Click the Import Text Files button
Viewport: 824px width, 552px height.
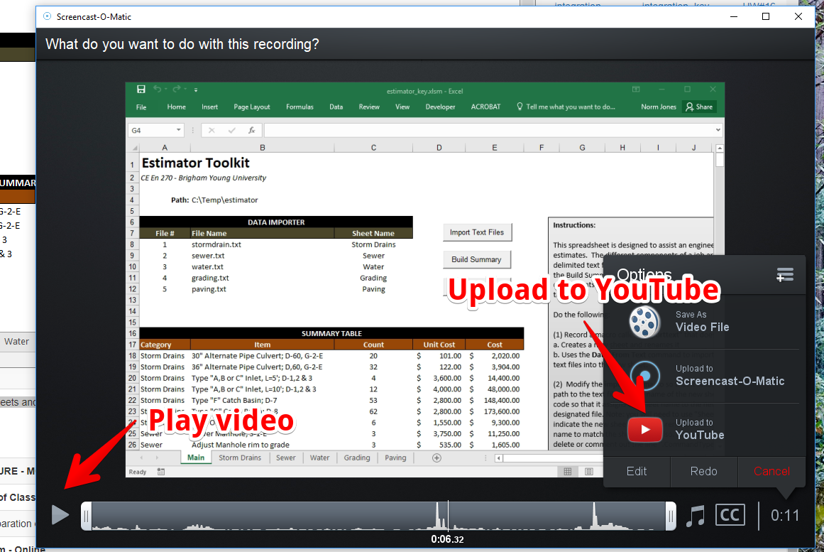(477, 232)
